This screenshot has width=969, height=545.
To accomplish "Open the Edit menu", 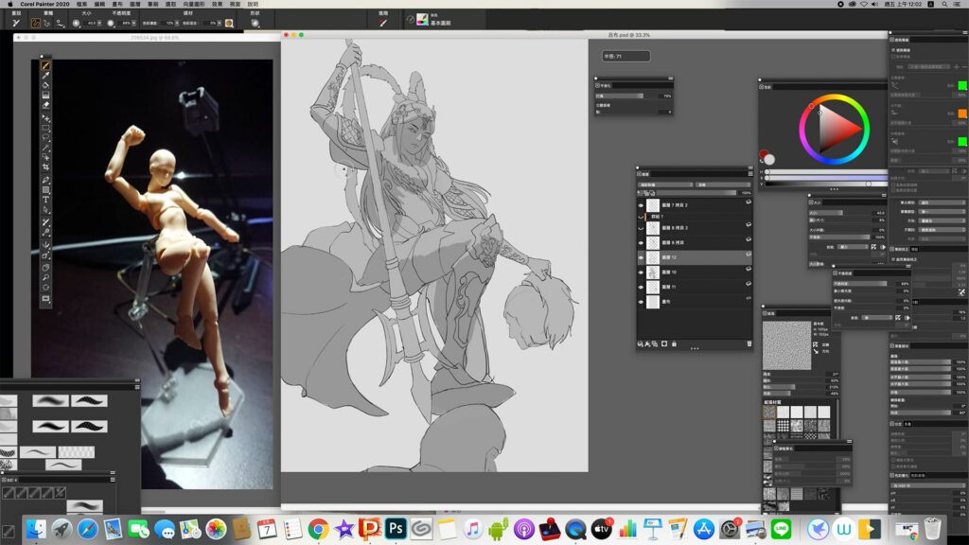I will point(99,4).
